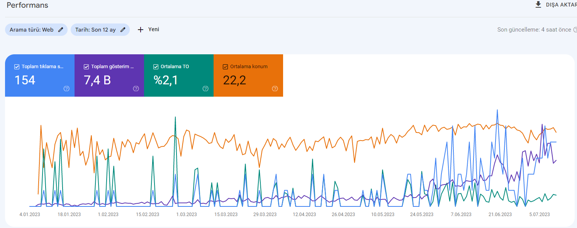Open the Arama türü: Web filter chip
Image resolution: width=577 pixels, height=228 pixels.
pyautogui.click(x=36, y=30)
